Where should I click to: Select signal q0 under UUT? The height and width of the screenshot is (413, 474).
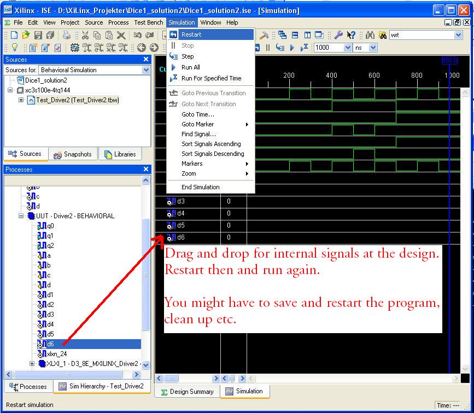click(x=45, y=226)
